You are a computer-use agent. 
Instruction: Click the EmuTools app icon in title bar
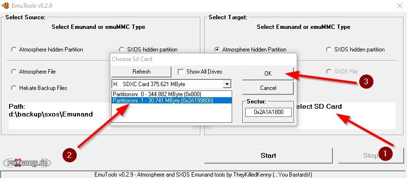click(5, 5)
